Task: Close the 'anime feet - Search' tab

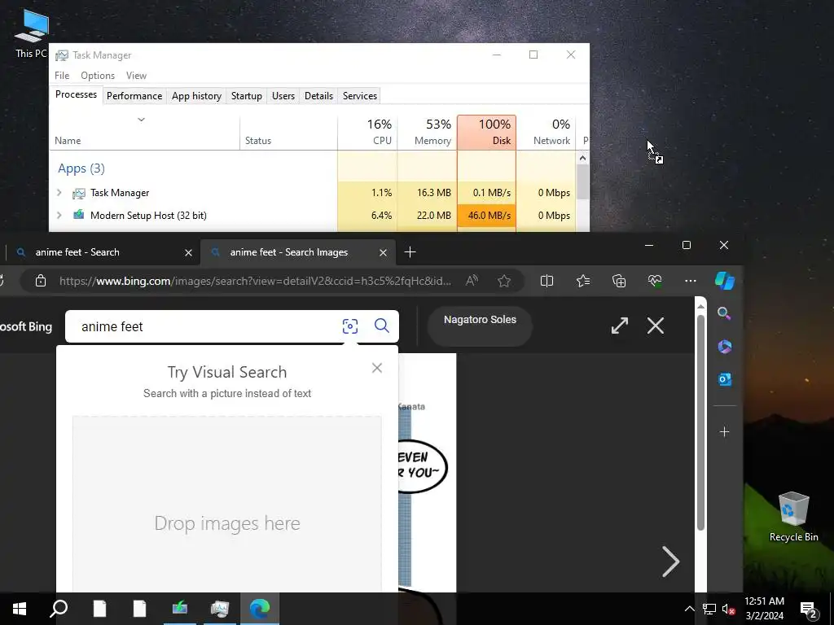Action: [188, 252]
